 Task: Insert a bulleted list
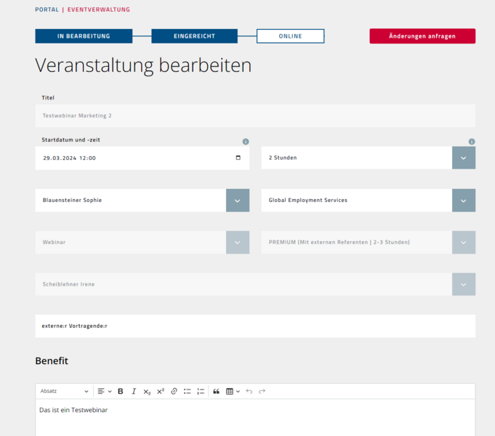point(188,391)
